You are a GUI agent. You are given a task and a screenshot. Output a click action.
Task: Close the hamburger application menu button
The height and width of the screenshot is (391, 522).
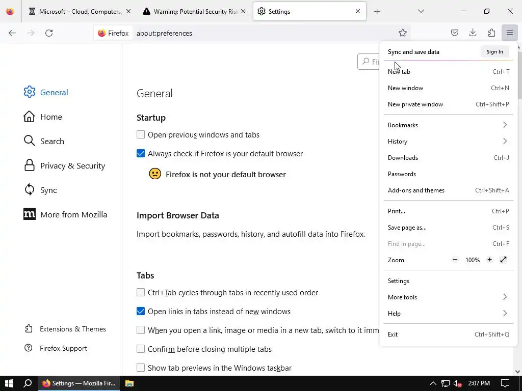509,33
